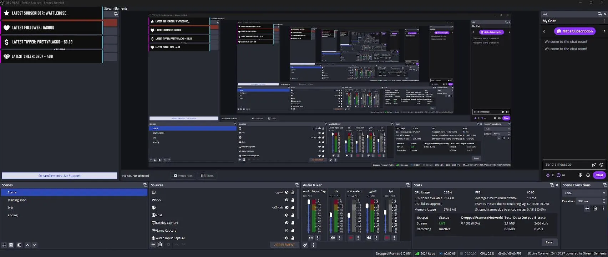Image resolution: width=608 pixels, height=257 pixels.
Task: Undock the Stats panel with the float icon
Action: [x=552, y=185]
